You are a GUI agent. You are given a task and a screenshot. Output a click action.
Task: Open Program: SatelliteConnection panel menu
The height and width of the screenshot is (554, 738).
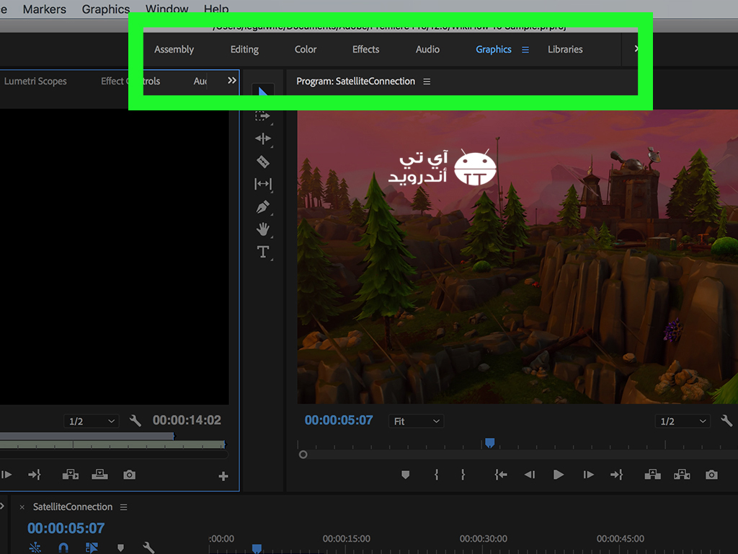(427, 82)
